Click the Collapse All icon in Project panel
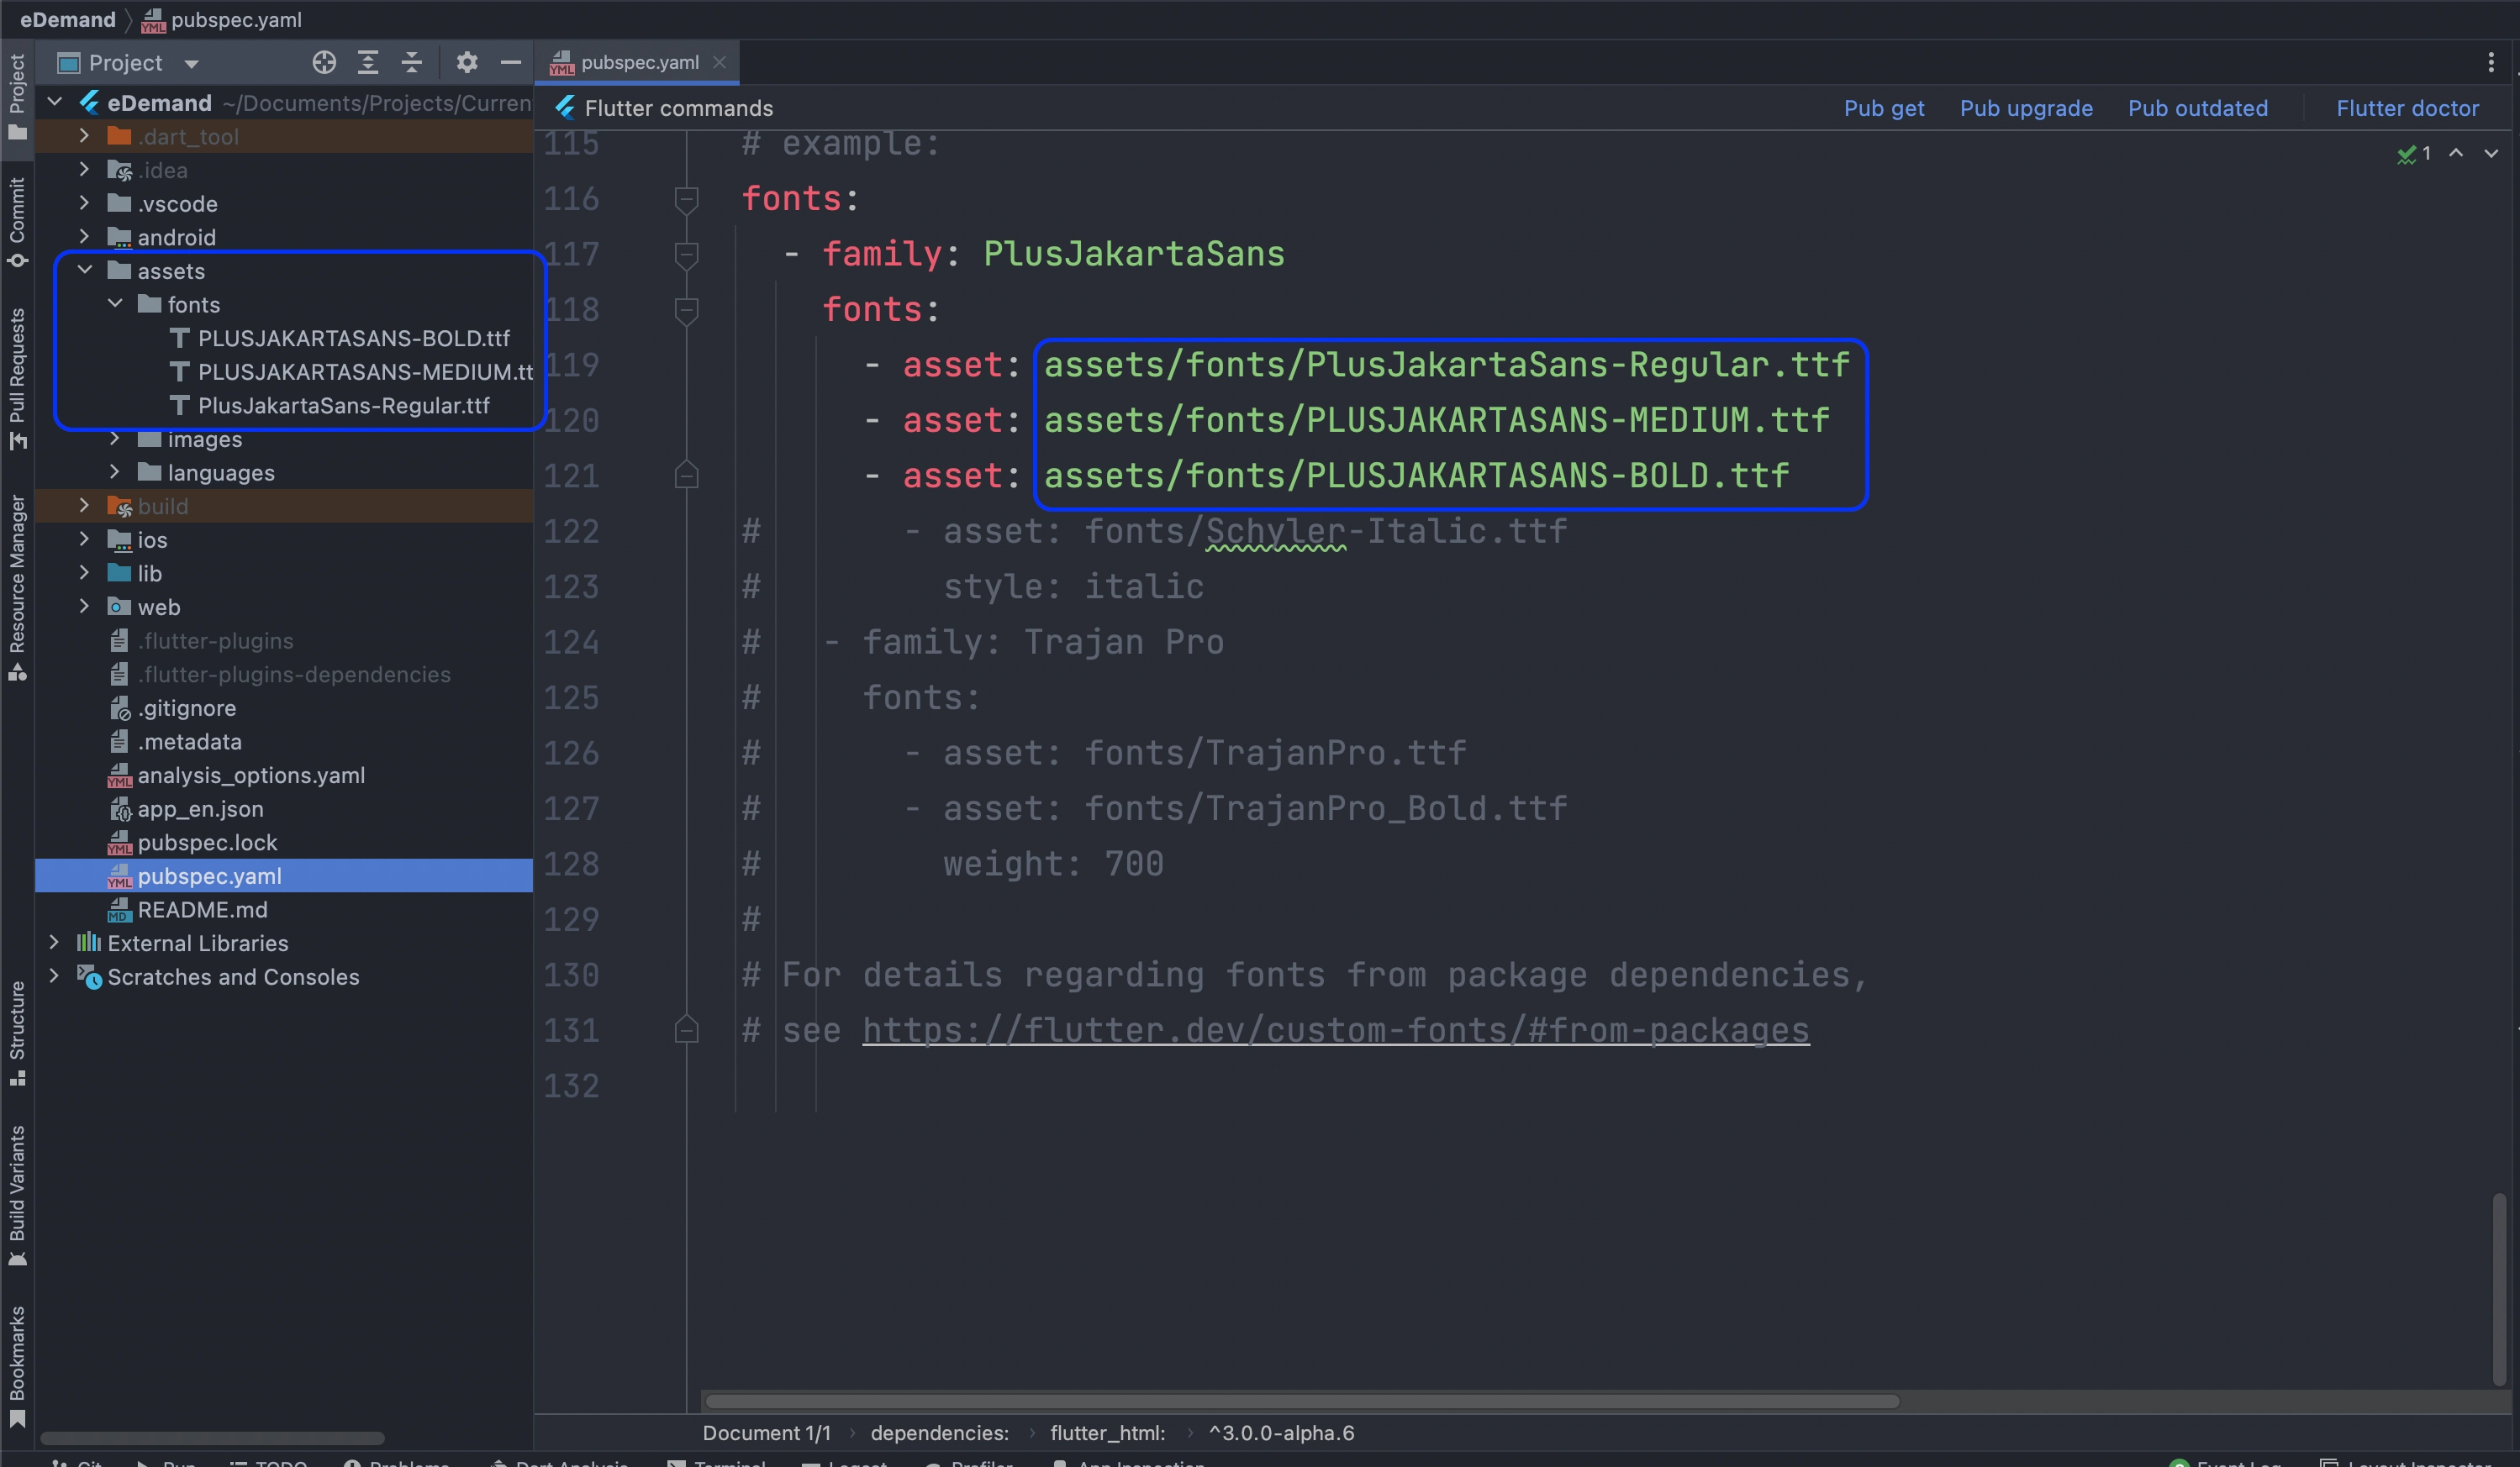The image size is (2520, 1467). (x=412, y=63)
